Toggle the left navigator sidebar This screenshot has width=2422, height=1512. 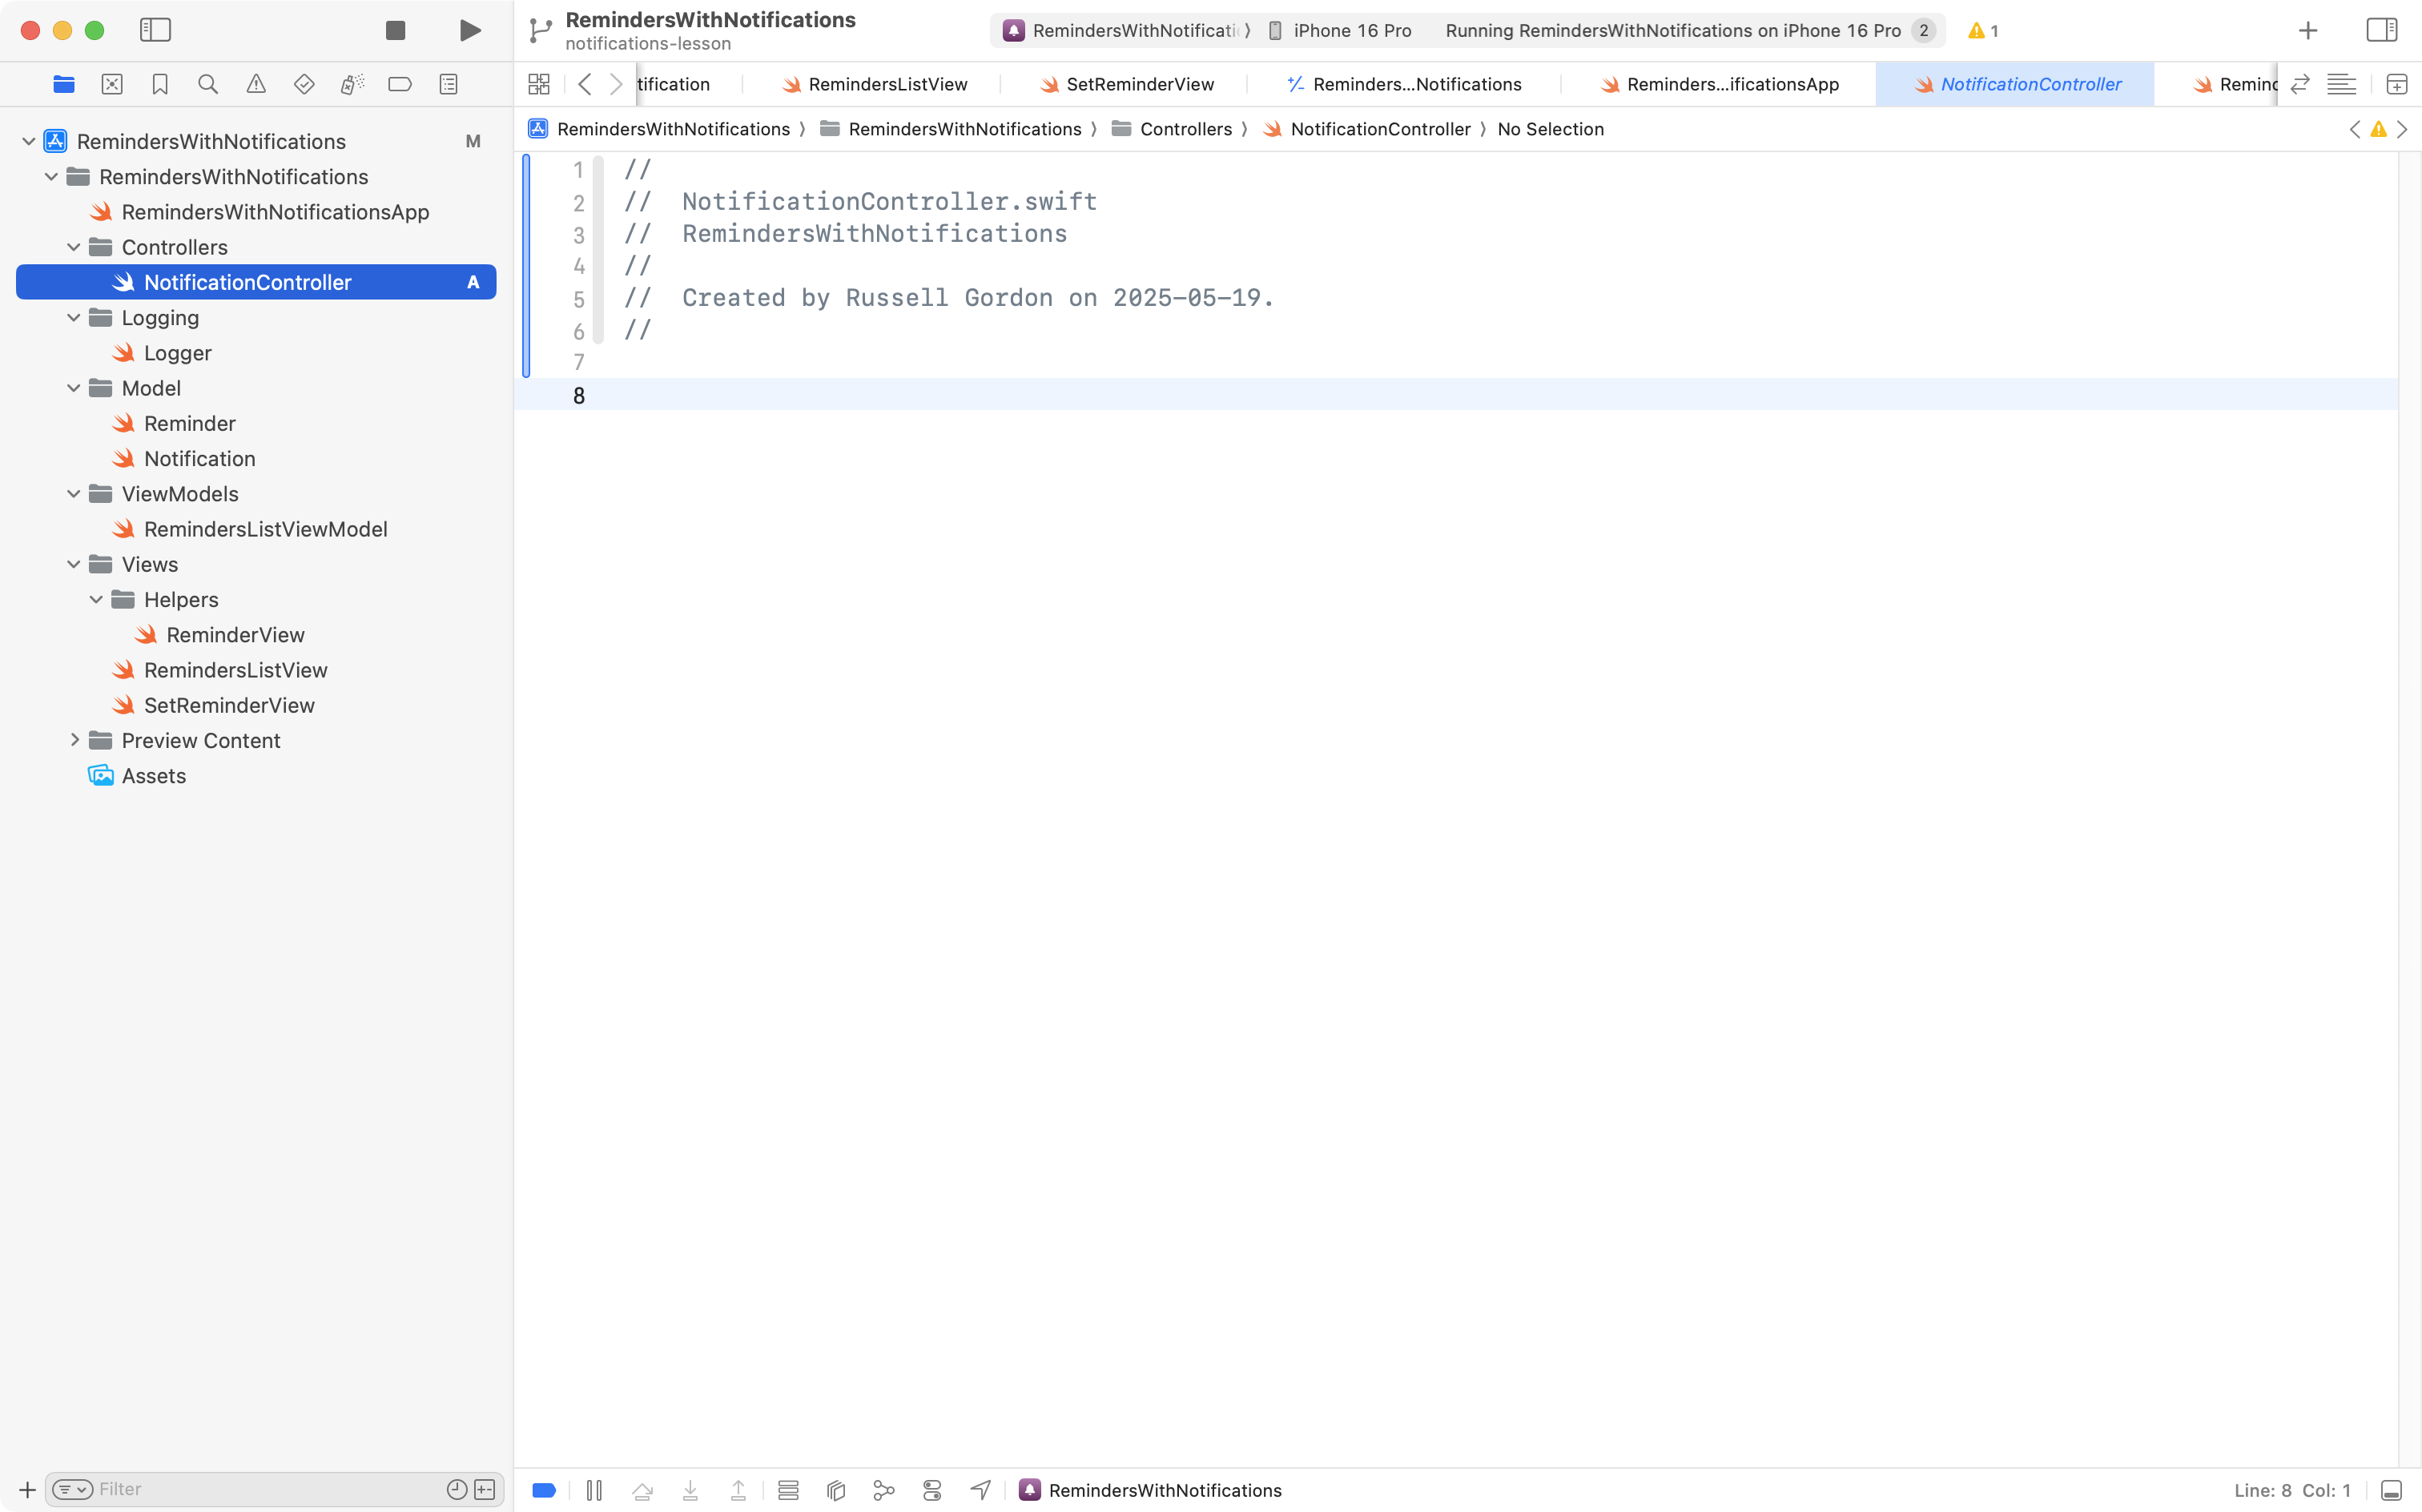tap(155, 30)
